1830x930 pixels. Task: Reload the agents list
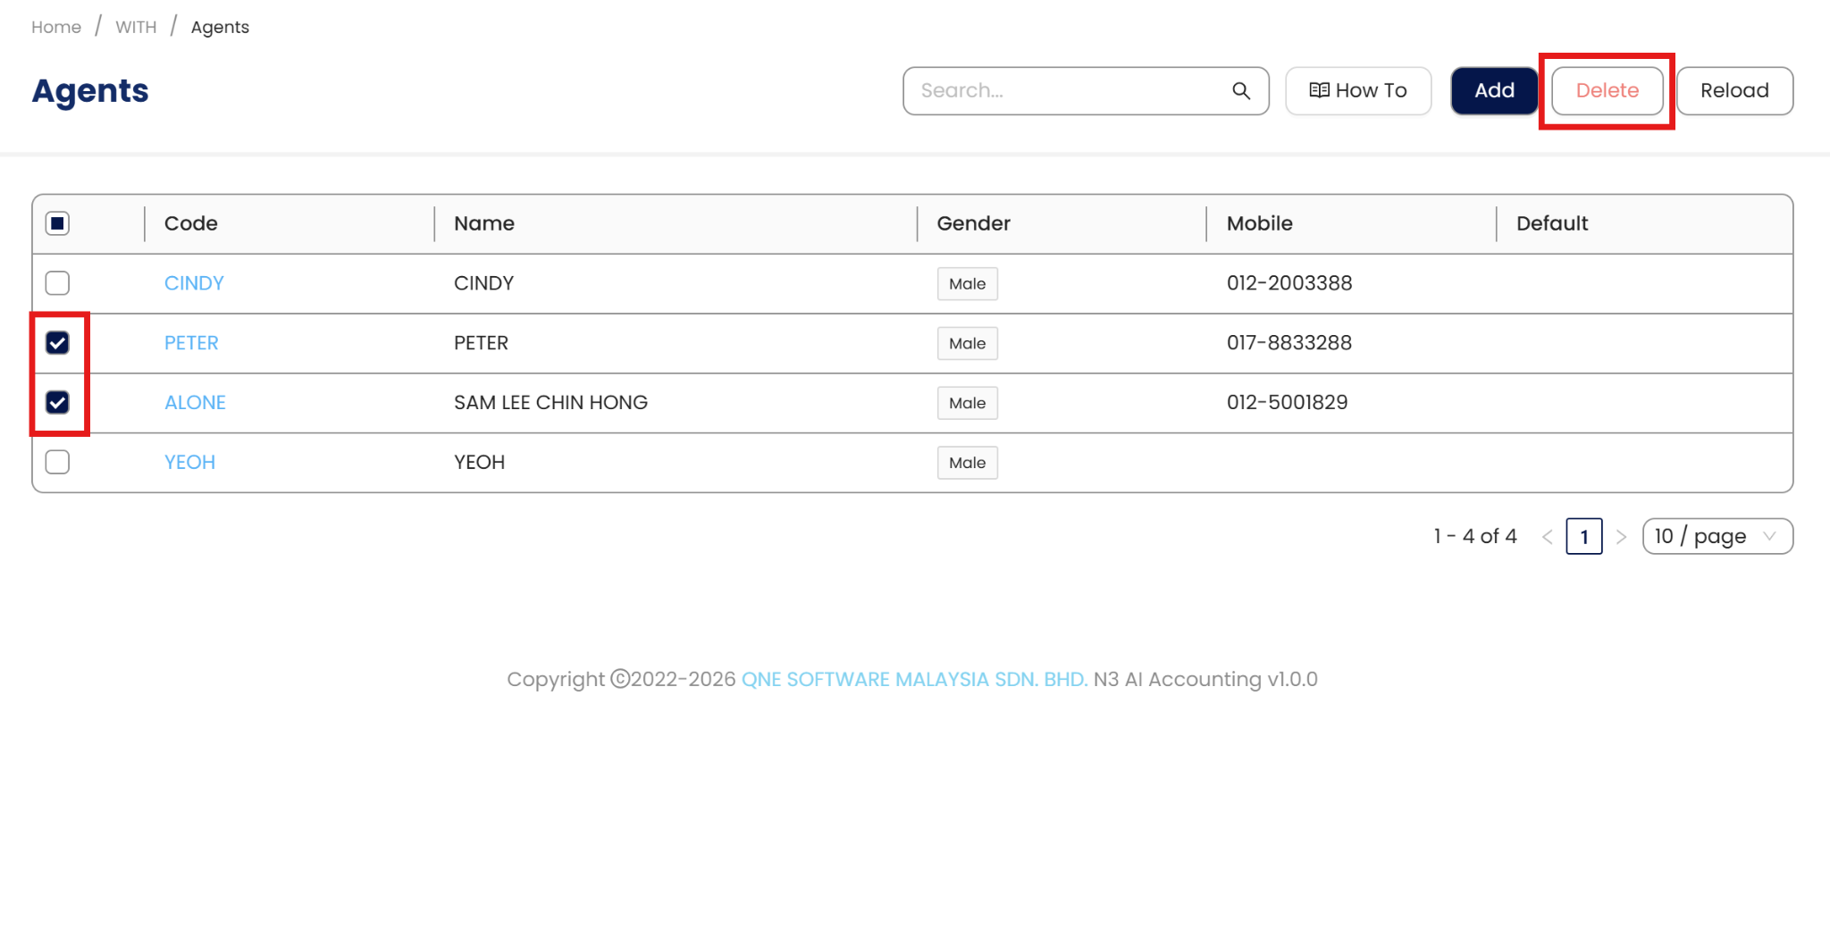(1734, 91)
